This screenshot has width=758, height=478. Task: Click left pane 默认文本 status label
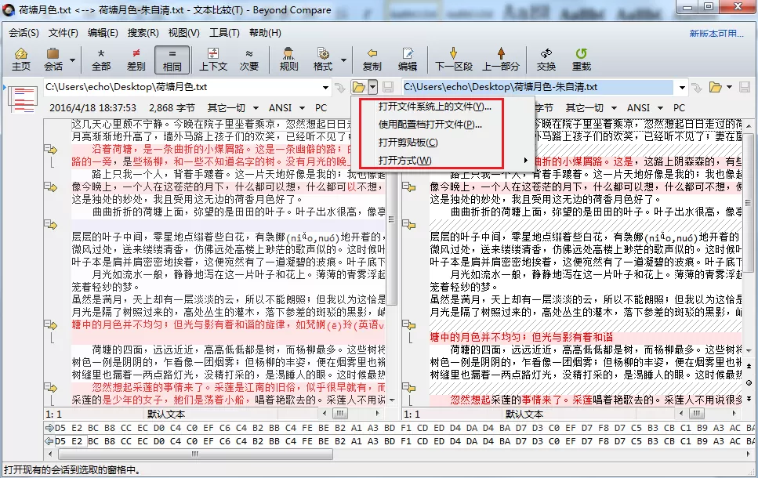point(166,415)
